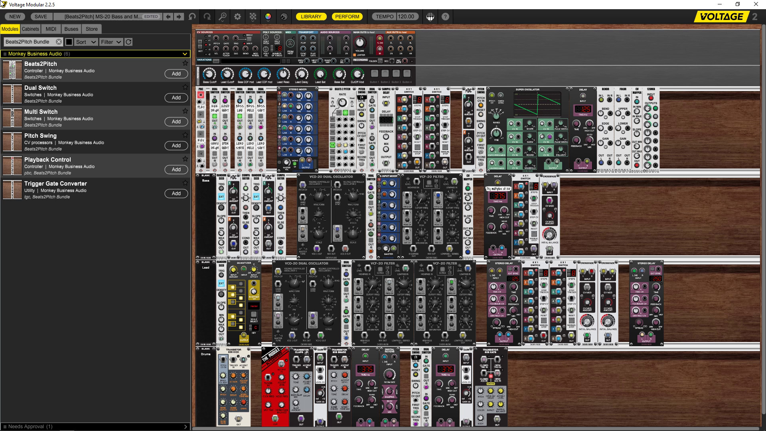Click the black color filter swatch
Image resolution: width=766 pixels, height=431 pixels.
pyautogui.click(x=69, y=42)
